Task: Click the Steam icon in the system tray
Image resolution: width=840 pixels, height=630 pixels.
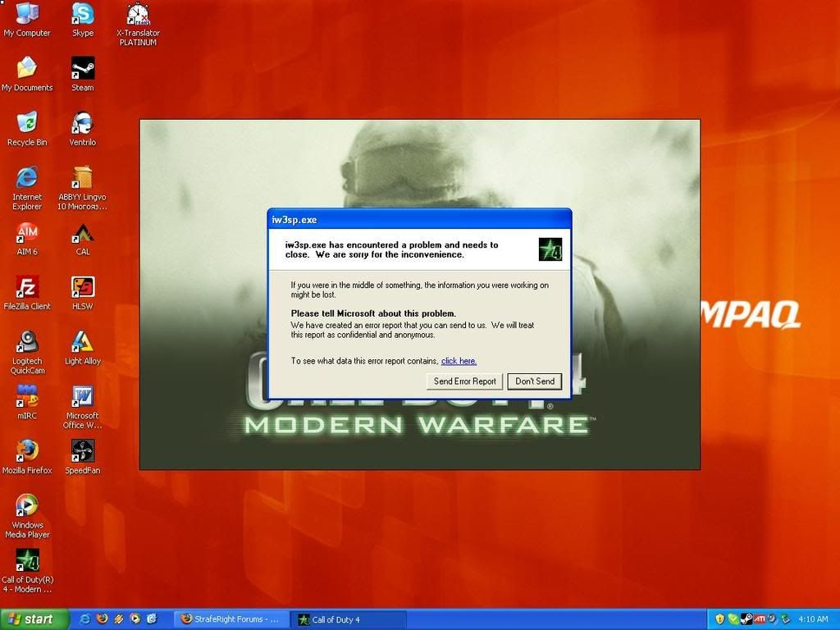Action: (746, 619)
